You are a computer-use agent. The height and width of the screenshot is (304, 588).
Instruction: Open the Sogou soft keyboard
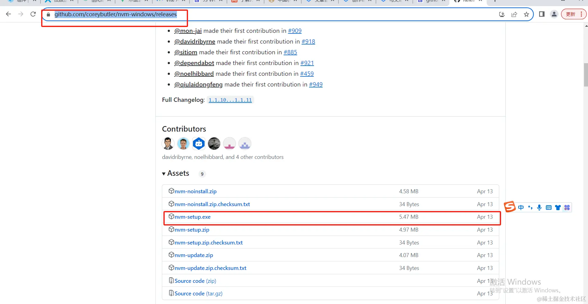[549, 208]
